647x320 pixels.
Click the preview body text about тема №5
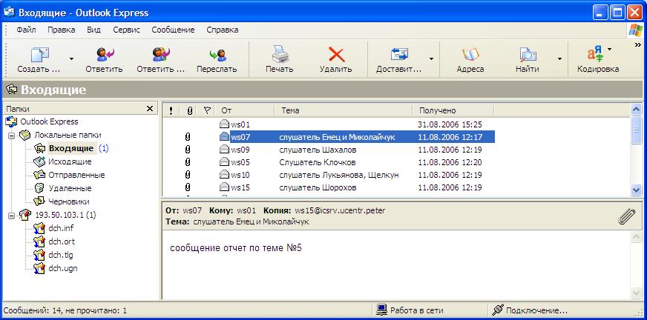[x=236, y=248]
